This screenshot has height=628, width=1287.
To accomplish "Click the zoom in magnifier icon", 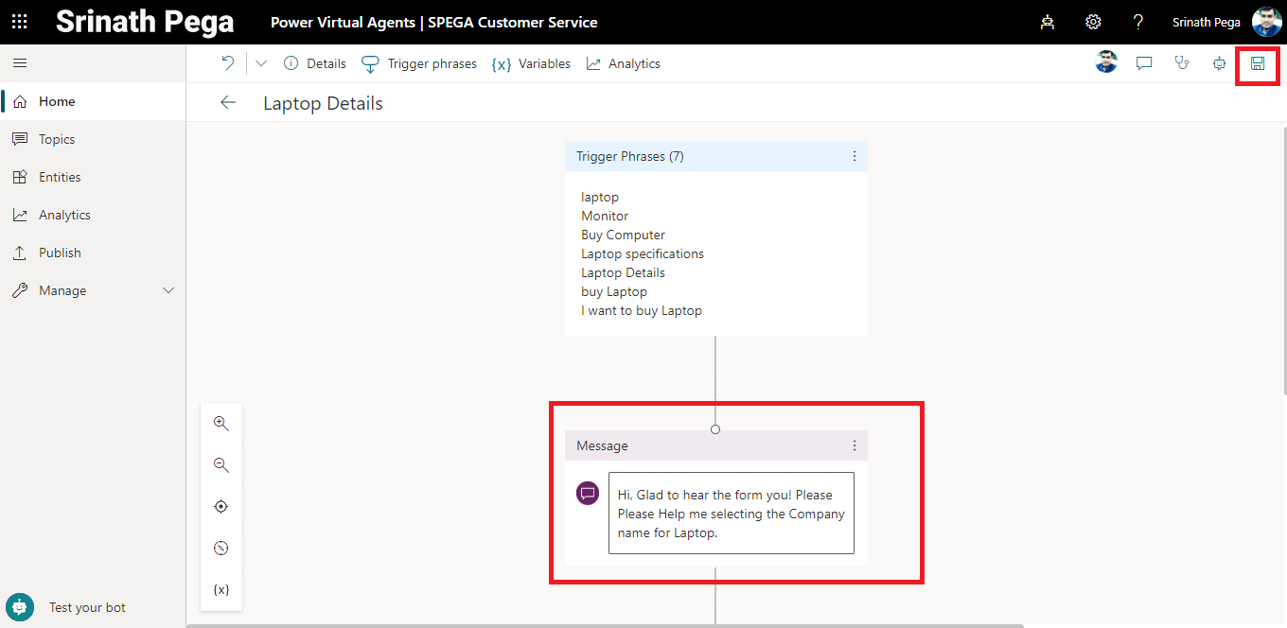I will (x=221, y=424).
